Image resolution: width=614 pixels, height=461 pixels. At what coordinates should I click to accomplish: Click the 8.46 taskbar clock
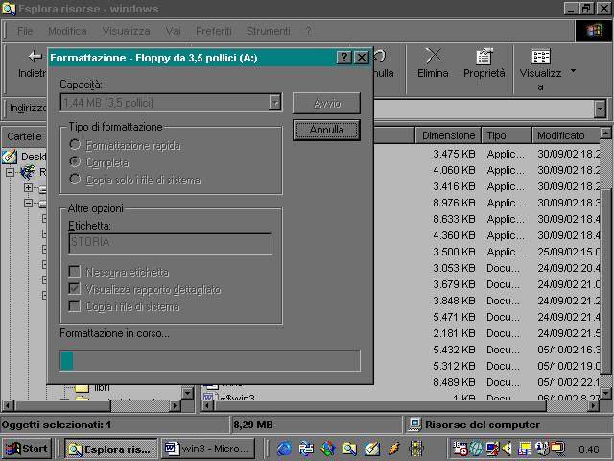tap(588, 449)
